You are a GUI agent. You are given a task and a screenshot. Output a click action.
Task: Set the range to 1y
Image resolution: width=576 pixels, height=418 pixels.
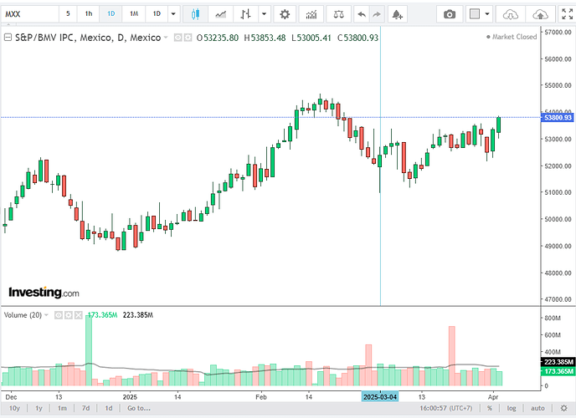click(x=39, y=408)
